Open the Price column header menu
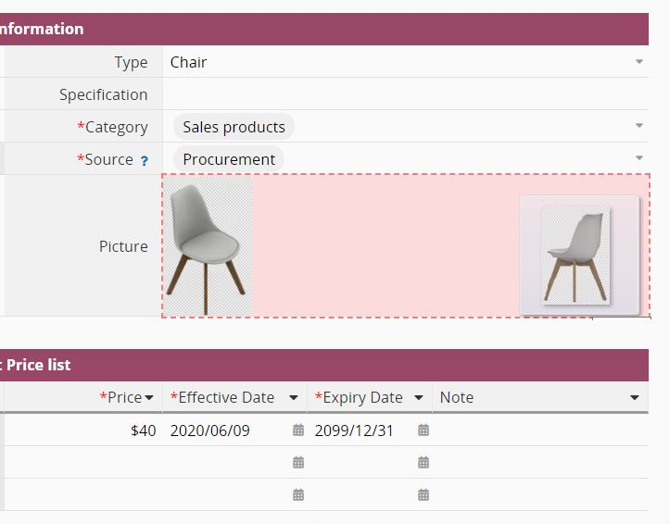Image resolution: width=670 pixels, height=524 pixels. click(x=149, y=398)
